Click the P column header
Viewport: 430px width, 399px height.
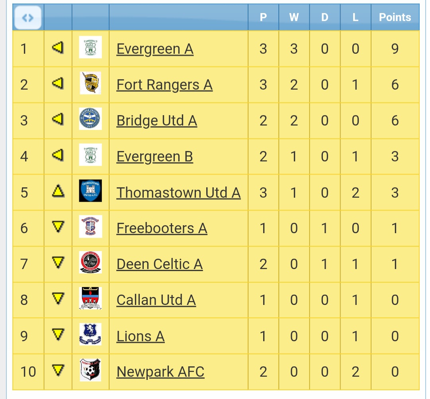[263, 18]
